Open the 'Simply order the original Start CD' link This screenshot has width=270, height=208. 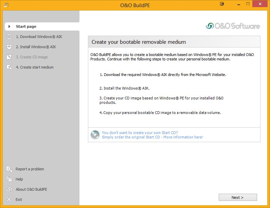[152, 137]
